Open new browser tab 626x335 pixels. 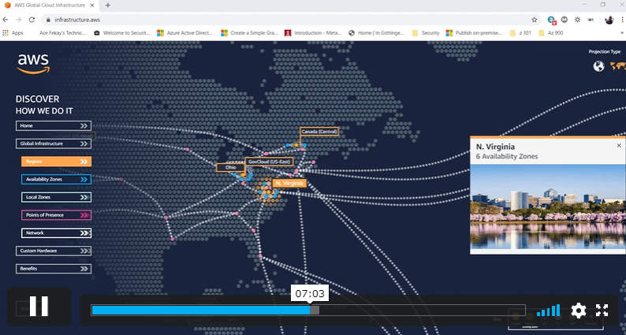point(108,6)
